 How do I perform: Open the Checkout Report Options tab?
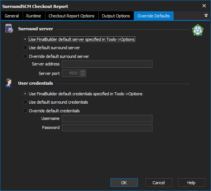click(71, 16)
